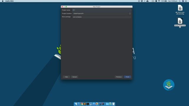Open the blue folder stack in Dock
189x106 pixels.
(x=107, y=104)
